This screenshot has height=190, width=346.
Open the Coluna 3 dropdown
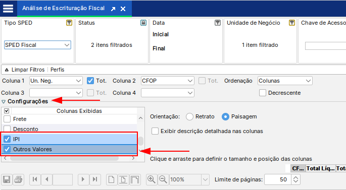pos(56,93)
